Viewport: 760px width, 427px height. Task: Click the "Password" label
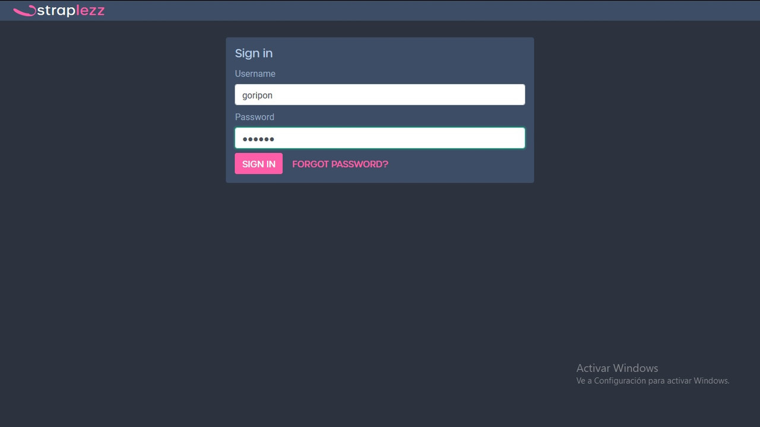tap(255, 117)
